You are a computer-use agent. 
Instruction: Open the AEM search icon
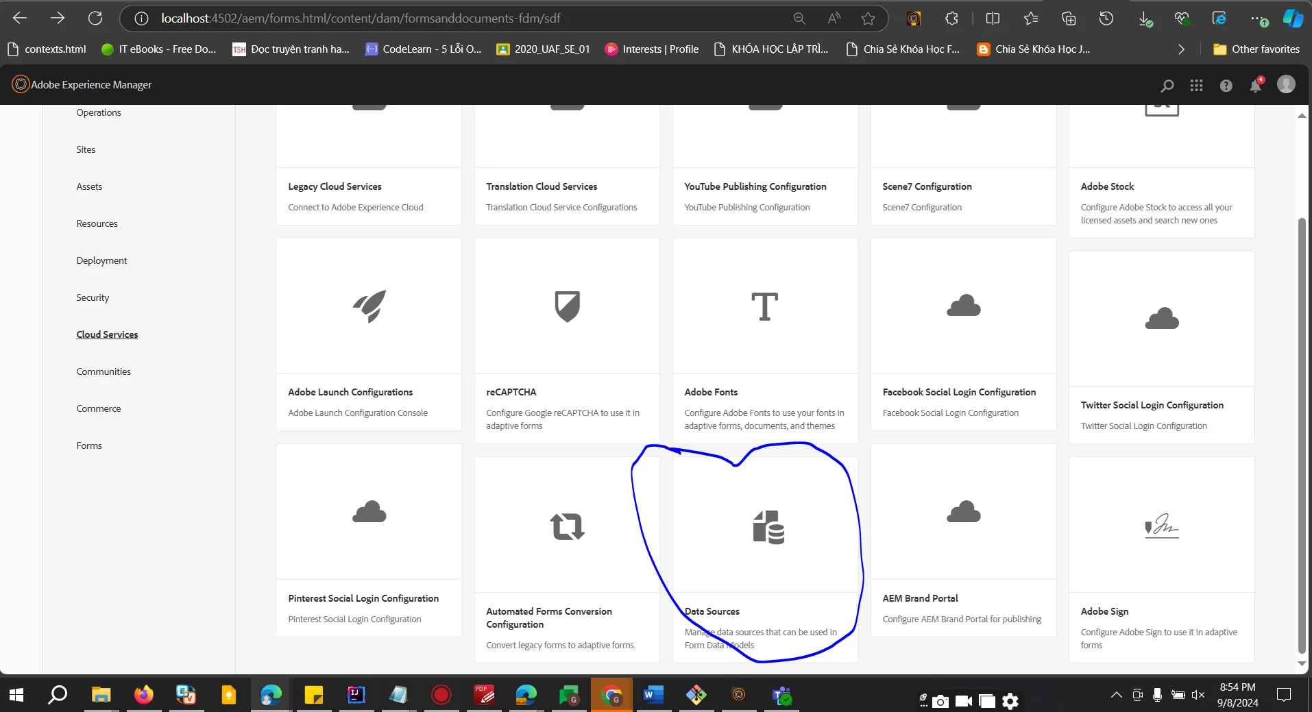1167,85
